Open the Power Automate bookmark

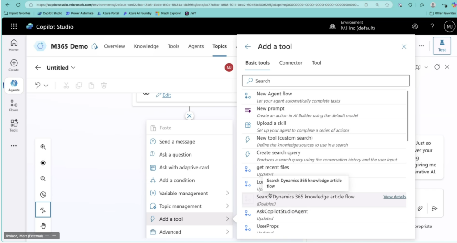pos(79,13)
